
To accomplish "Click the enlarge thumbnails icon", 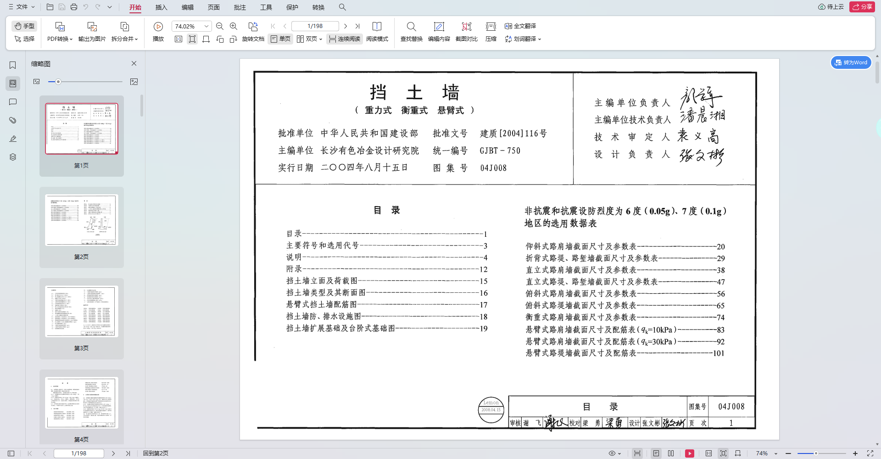I will tap(134, 82).
